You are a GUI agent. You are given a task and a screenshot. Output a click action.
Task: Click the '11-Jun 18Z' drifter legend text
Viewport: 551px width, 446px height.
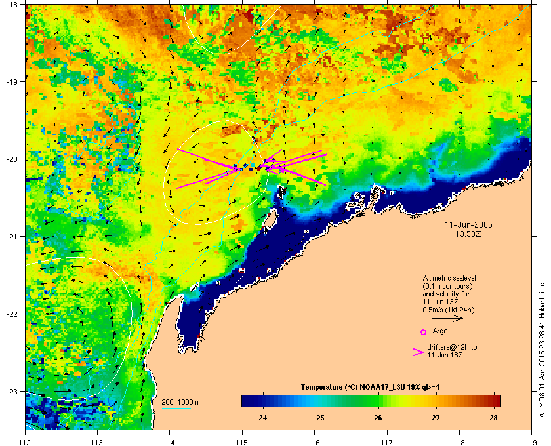[x=445, y=355]
